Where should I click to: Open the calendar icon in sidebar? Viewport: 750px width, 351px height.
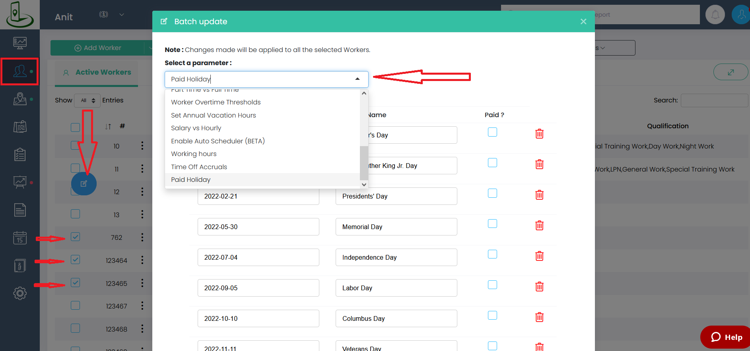click(x=20, y=238)
